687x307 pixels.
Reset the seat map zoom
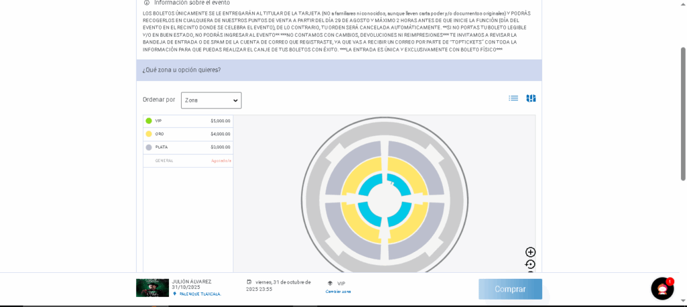click(531, 264)
